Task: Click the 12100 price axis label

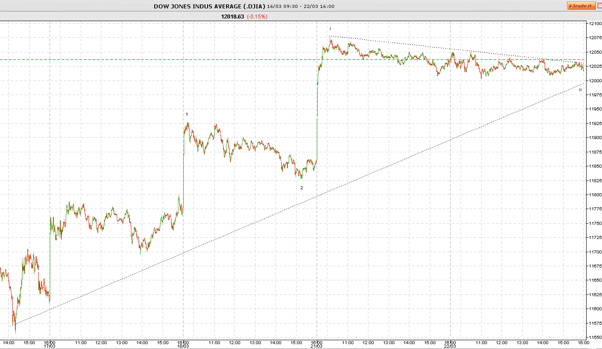Action: tap(595, 24)
